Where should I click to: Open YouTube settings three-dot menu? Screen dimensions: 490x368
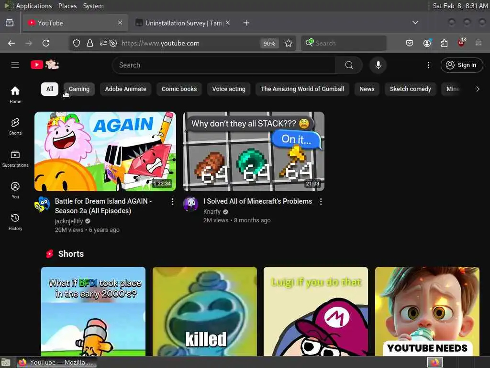coord(428,65)
